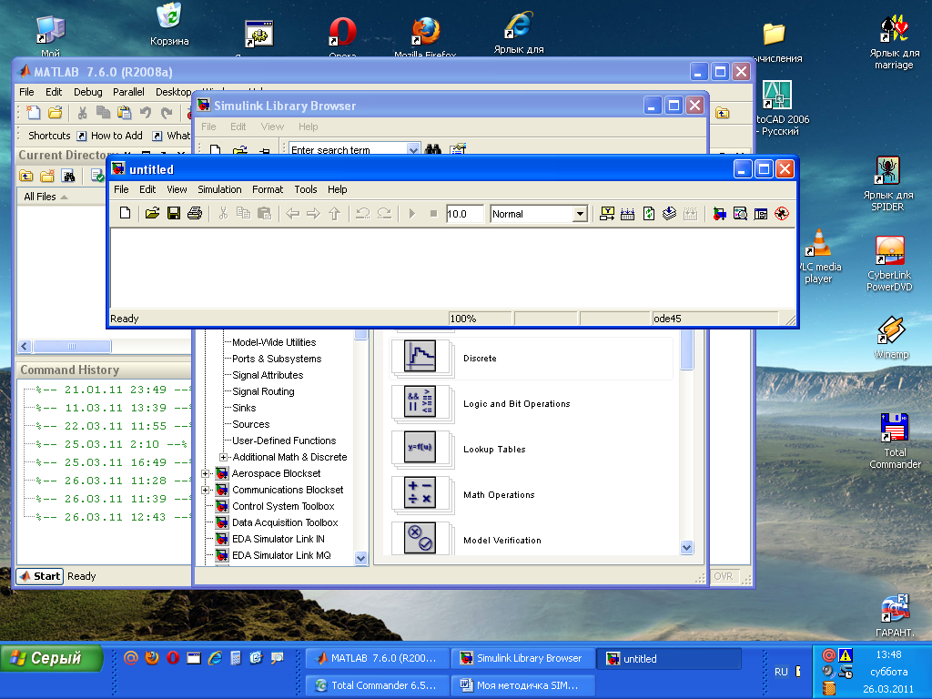Redo in the untitled model toolbar
The width and height of the screenshot is (932, 699).
click(x=384, y=213)
